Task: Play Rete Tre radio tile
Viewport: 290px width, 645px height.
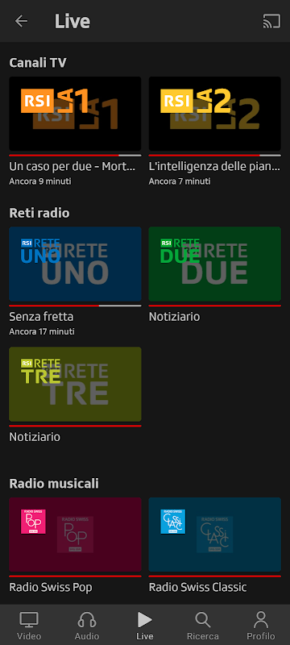Action: click(75, 385)
